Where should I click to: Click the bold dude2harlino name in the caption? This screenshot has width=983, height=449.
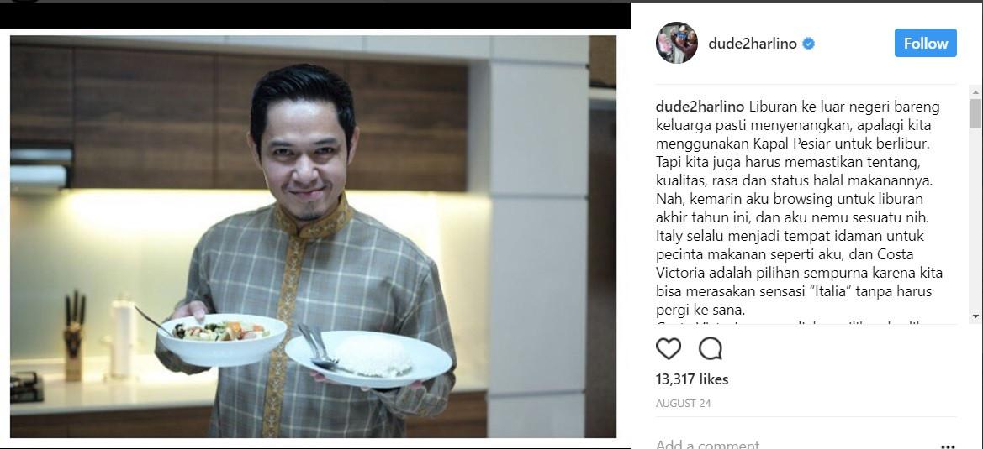click(700, 107)
